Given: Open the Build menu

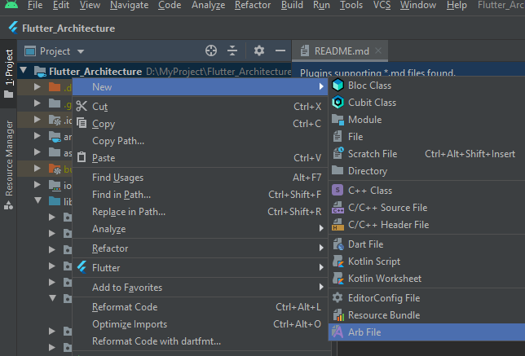Looking at the screenshot, I should tap(292, 5).
